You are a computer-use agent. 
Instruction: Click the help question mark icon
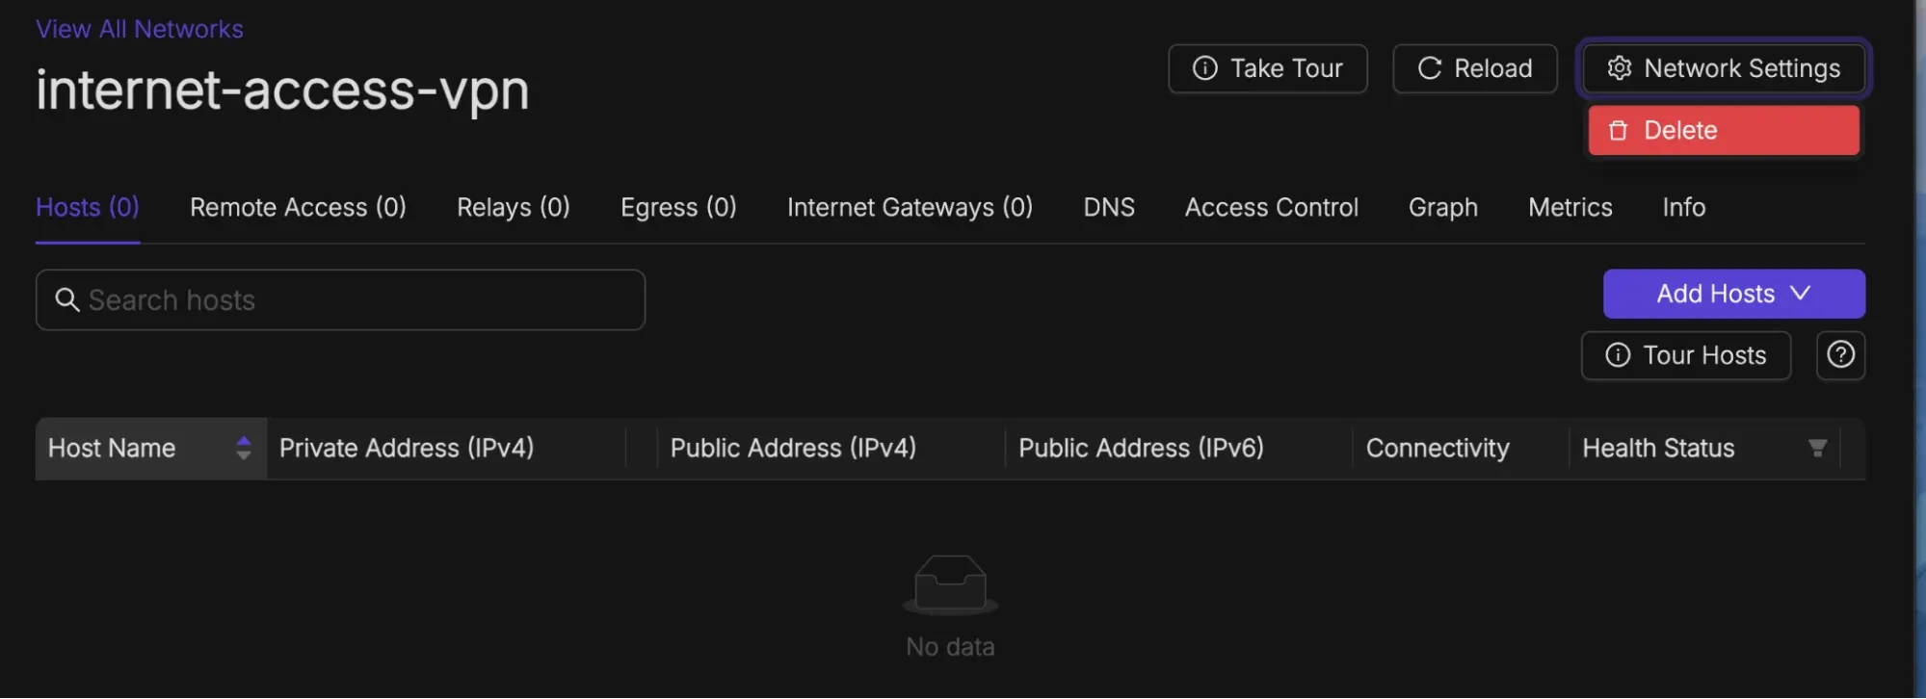click(1840, 355)
